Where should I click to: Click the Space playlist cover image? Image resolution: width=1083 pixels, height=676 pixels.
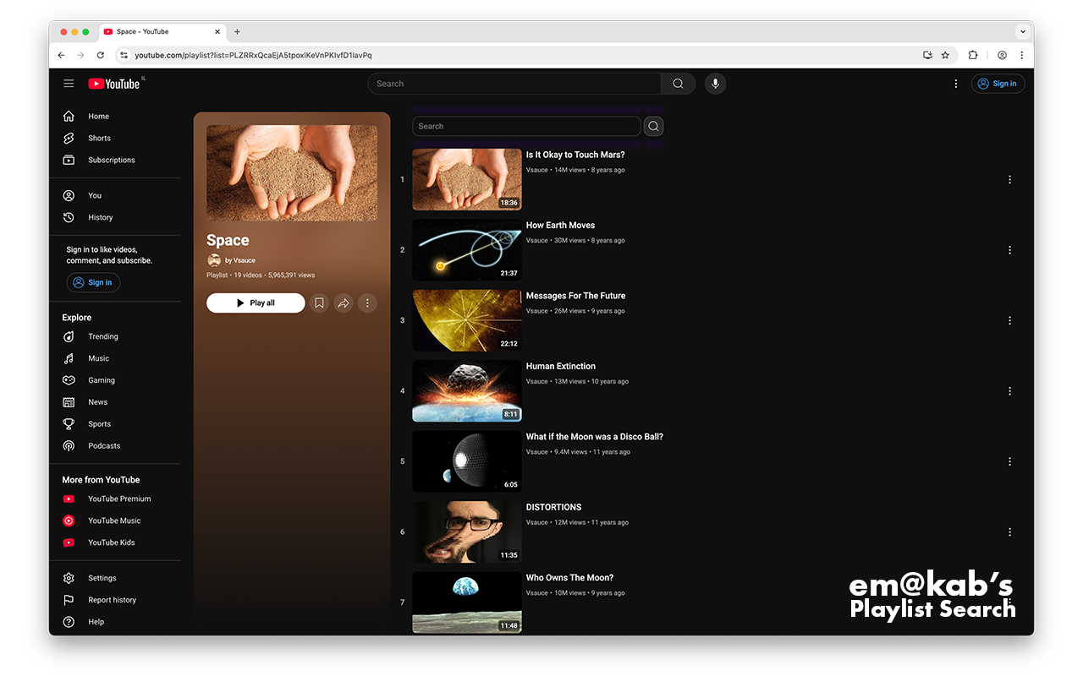(292, 173)
